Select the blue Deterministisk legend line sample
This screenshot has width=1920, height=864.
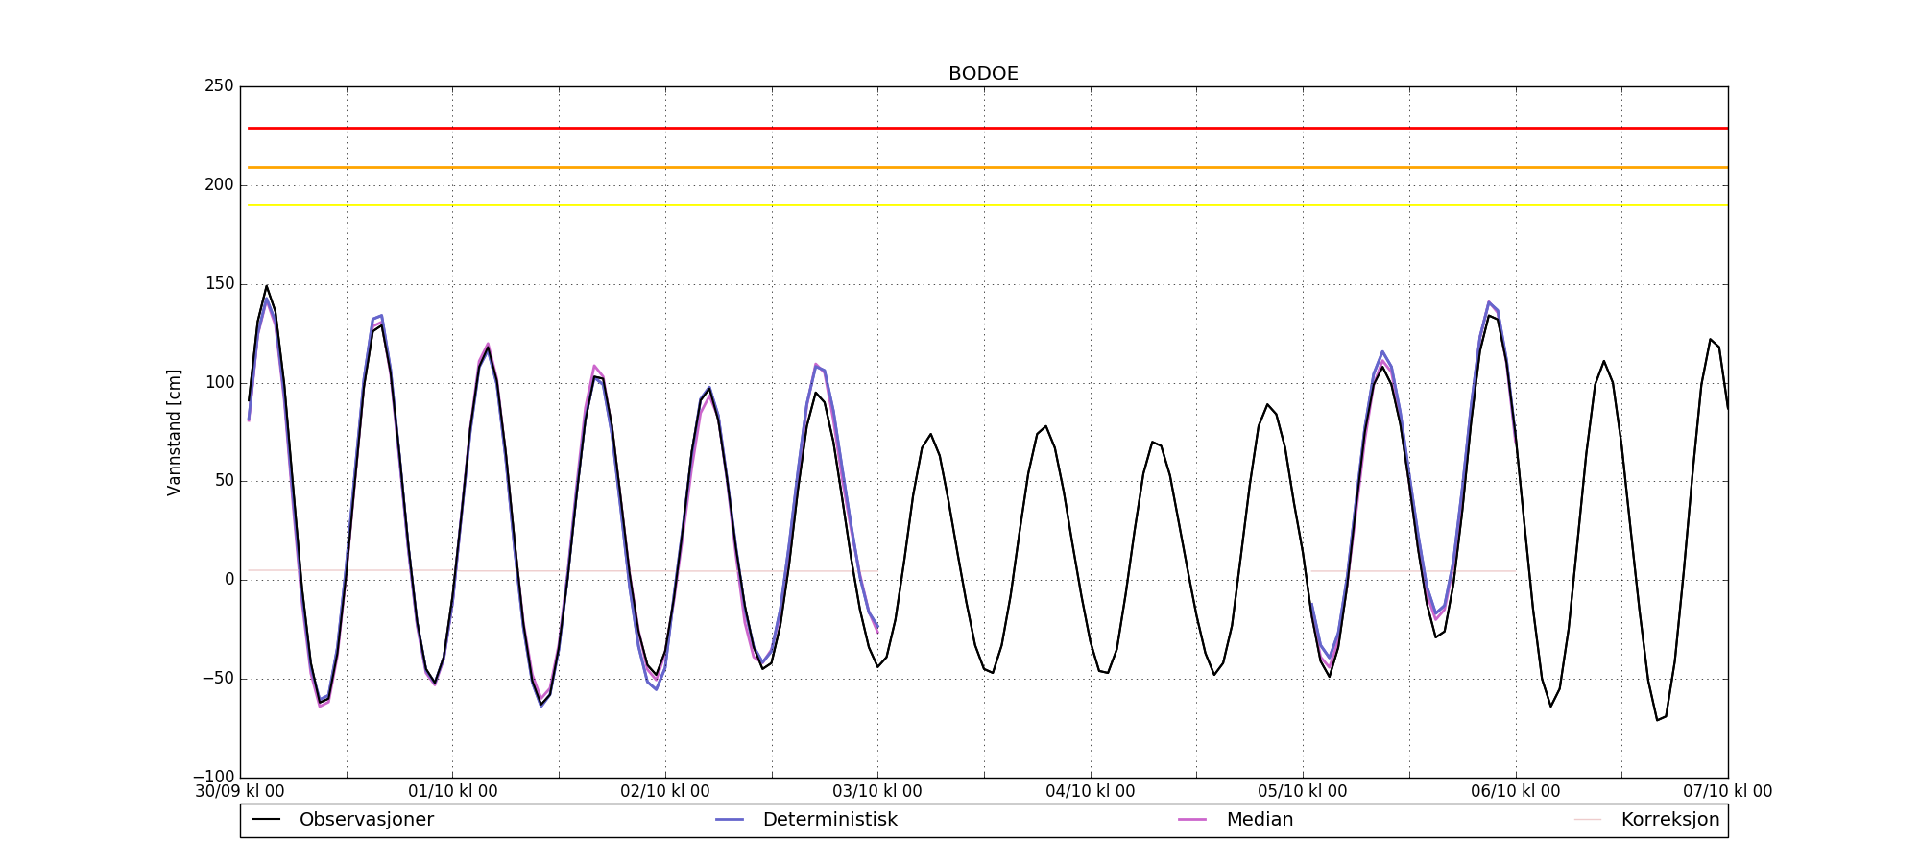tap(730, 820)
